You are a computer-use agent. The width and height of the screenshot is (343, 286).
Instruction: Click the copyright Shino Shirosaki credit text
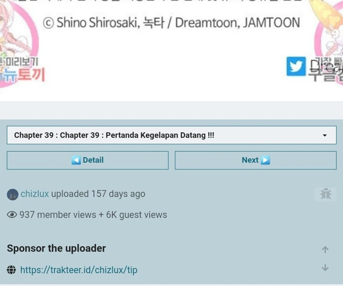[x=171, y=22]
